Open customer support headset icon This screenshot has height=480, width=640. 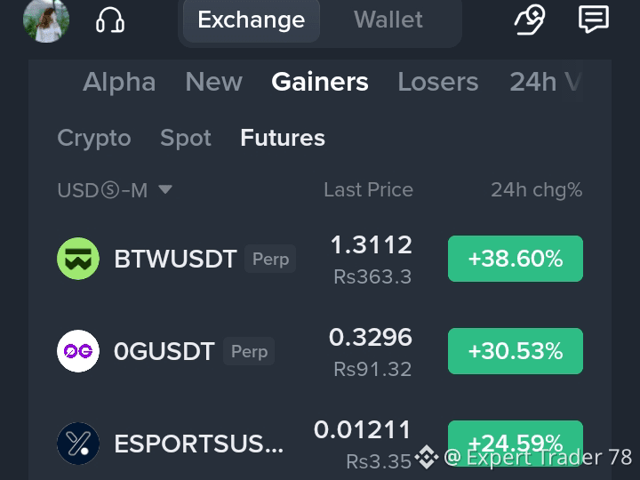tap(110, 20)
